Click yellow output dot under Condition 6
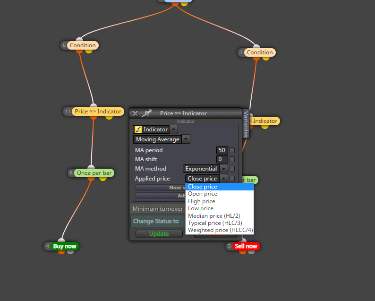Screen dimensions: 375x301 (x=89, y=51)
